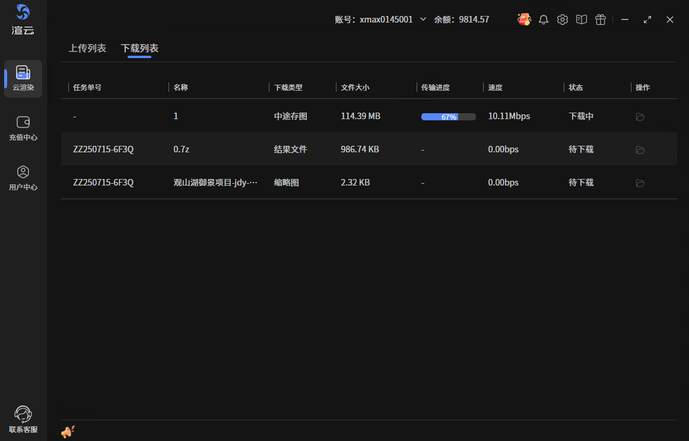
Task: Open folder for the 0.7z result file
Action: (640, 150)
